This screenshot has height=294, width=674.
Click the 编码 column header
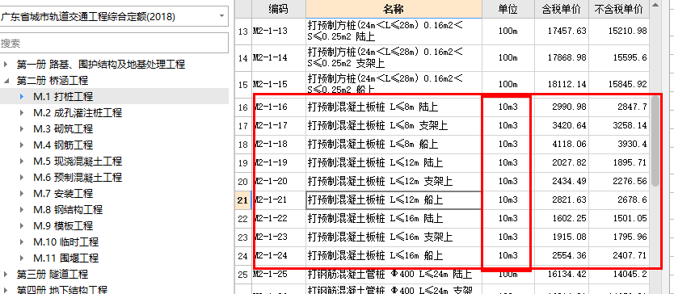point(279,9)
